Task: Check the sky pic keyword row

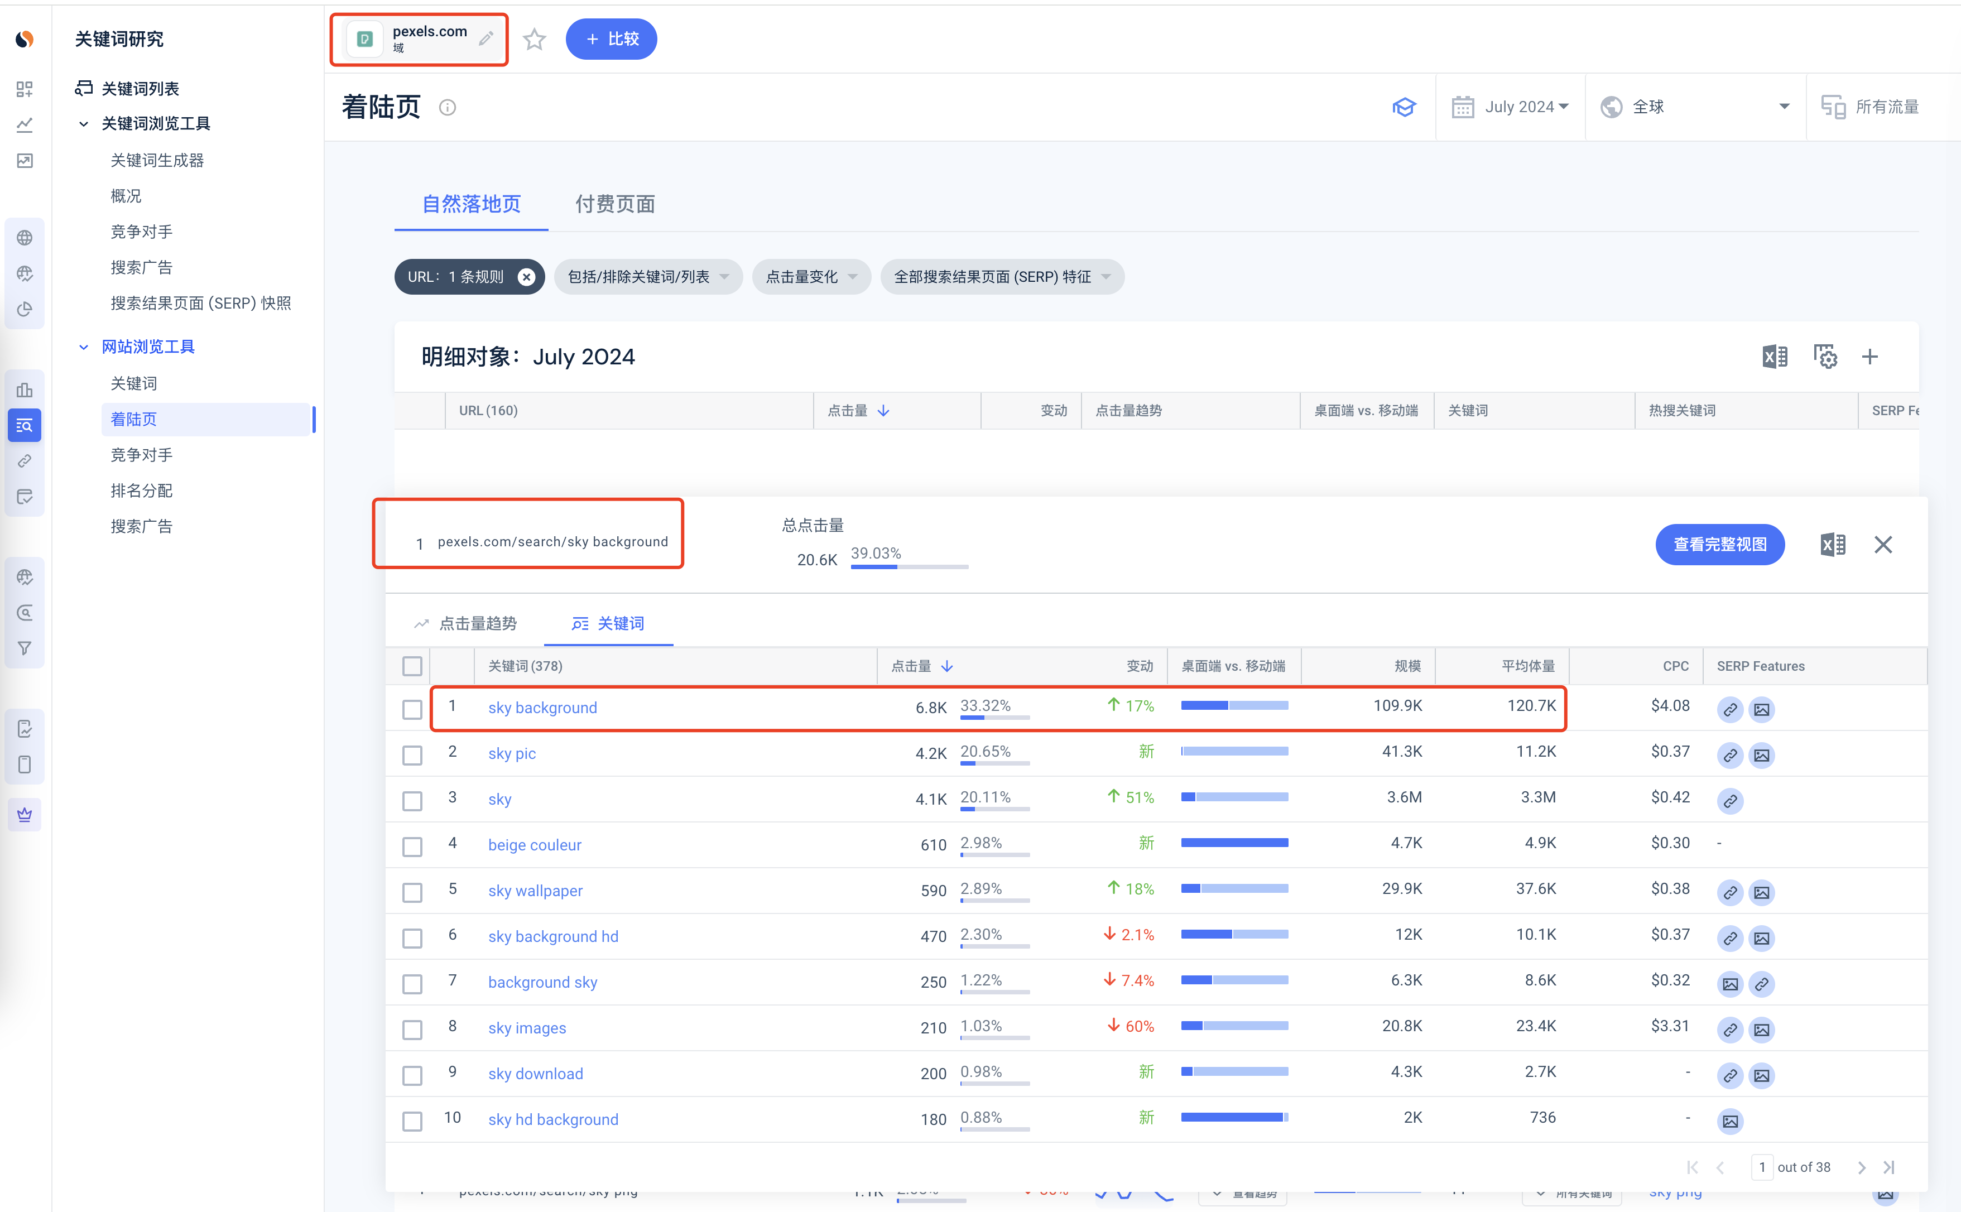Action: coord(412,755)
